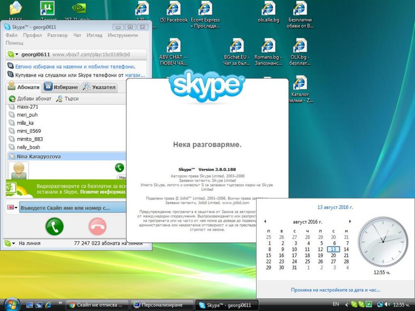Open the 'Разговор' menu in Skype
Screen dimensions: 415x311
[57, 35]
